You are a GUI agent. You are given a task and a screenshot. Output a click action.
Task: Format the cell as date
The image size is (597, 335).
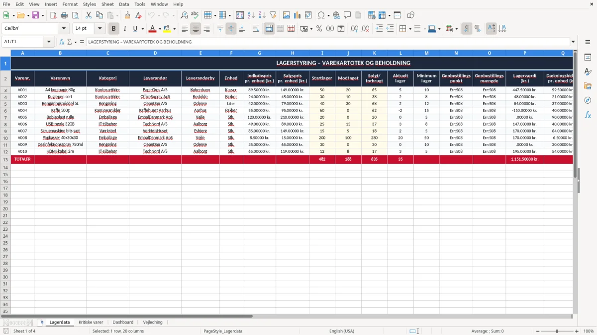pyautogui.click(x=341, y=29)
